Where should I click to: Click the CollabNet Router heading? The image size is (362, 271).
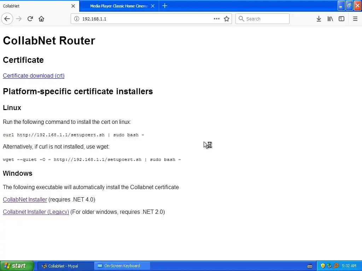pos(49,41)
